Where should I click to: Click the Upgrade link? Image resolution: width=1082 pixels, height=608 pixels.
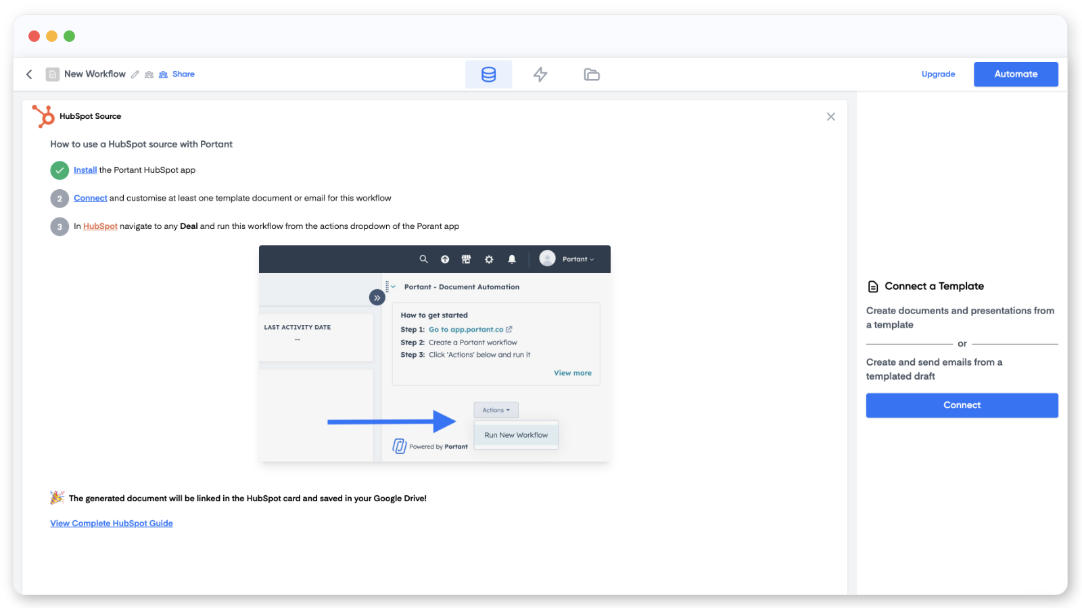[x=938, y=74]
